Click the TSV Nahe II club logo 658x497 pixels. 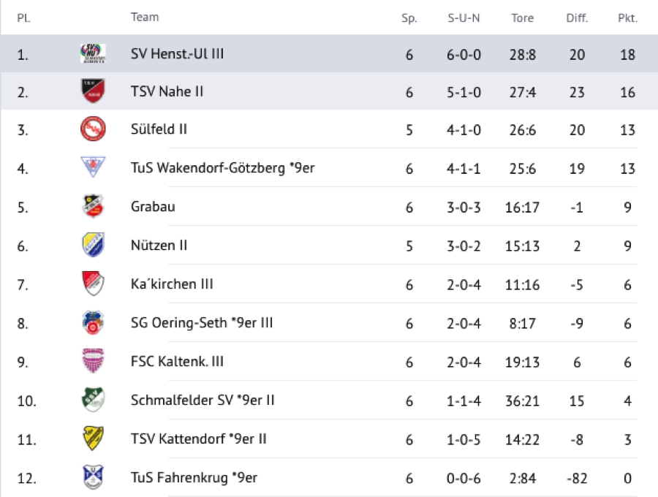[x=93, y=91]
